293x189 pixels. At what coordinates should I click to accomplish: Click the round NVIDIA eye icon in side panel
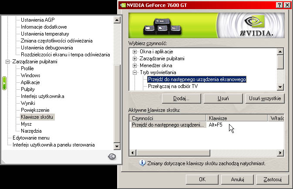coord(112,156)
